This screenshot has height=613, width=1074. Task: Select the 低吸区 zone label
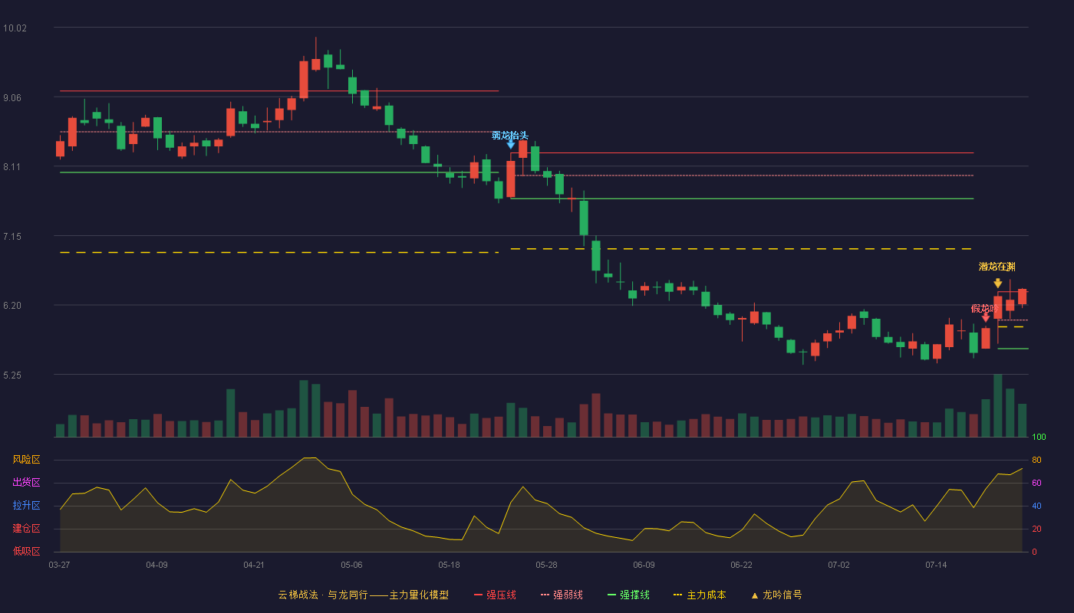pos(26,551)
